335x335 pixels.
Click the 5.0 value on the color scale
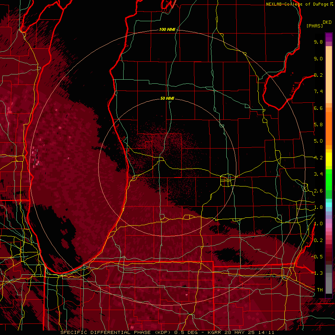click(x=318, y=141)
